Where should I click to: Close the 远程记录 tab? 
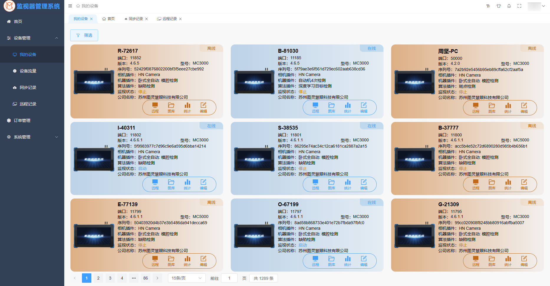click(x=180, y=19)
